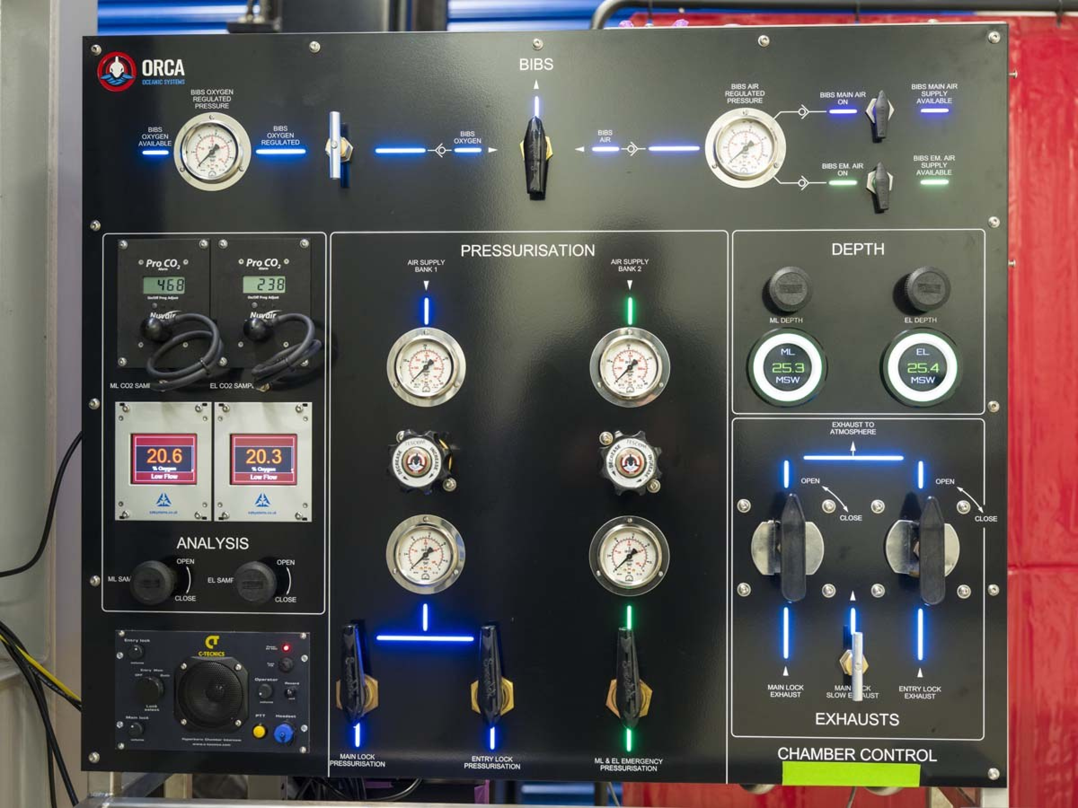Viewport: 1078px width, 808px height.
Task: Flip the central BIBS selector valve handle
Action: (535, 155)
